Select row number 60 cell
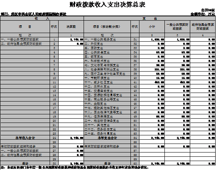The image size is (216, 170). tap(135, 163)
